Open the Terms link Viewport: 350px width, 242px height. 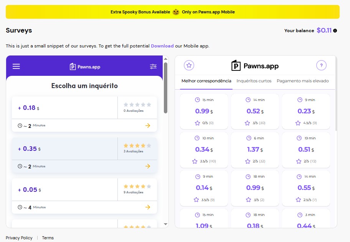pyautogui.click(x=48, y=238)
